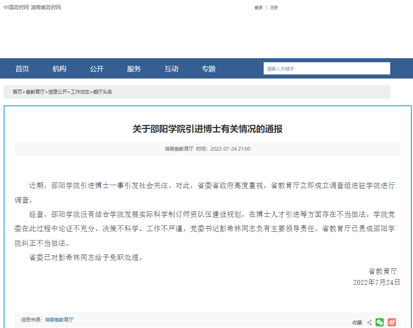
Task: Go to 委厅头条 in the breadcrumb
Action: pos(103,92)
